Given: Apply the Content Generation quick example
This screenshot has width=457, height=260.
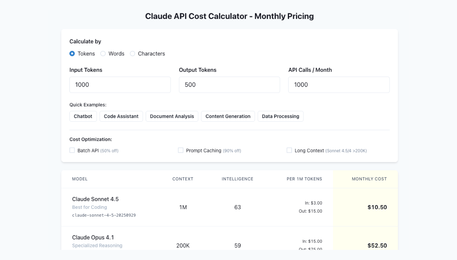Looking at the screenshot, I should point(228,116).
